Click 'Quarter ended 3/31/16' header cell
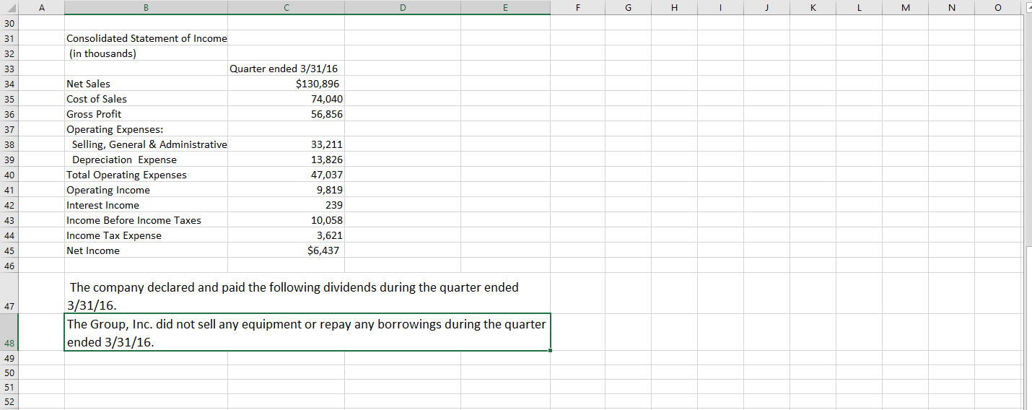The width and height of the screenshot is (1032, 410). 286,69
